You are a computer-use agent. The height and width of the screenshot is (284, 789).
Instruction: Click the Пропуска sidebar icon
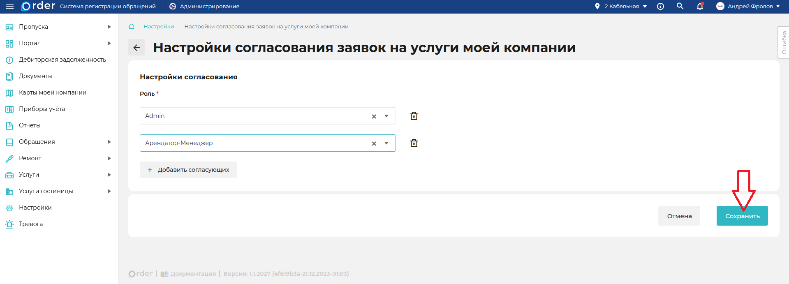[9, 27]
